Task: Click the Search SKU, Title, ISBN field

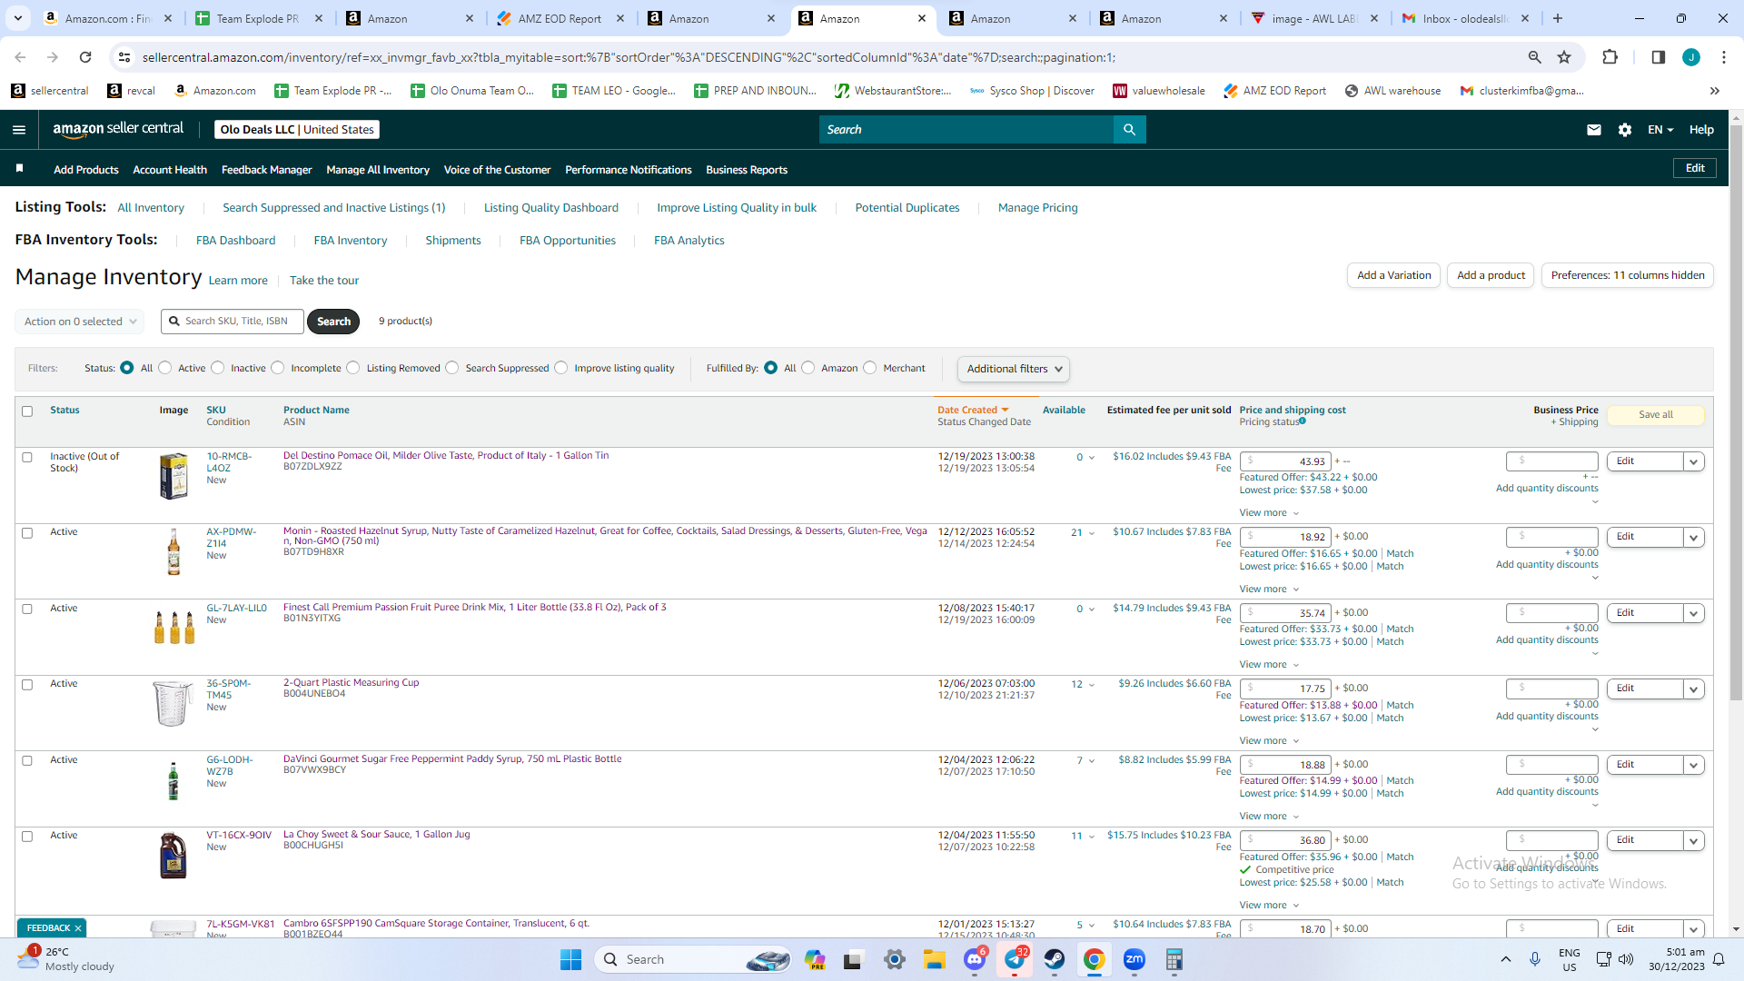Action: (x=233, y=322)
